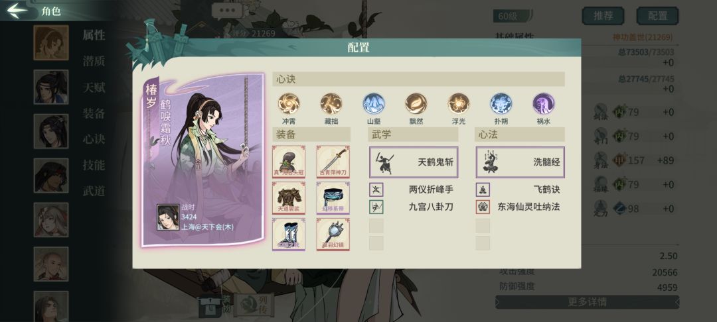Viewport: 717px width, 322px height.
Task: Select 东海仙灵吐纳法 inner method entry
Action: 520,207
